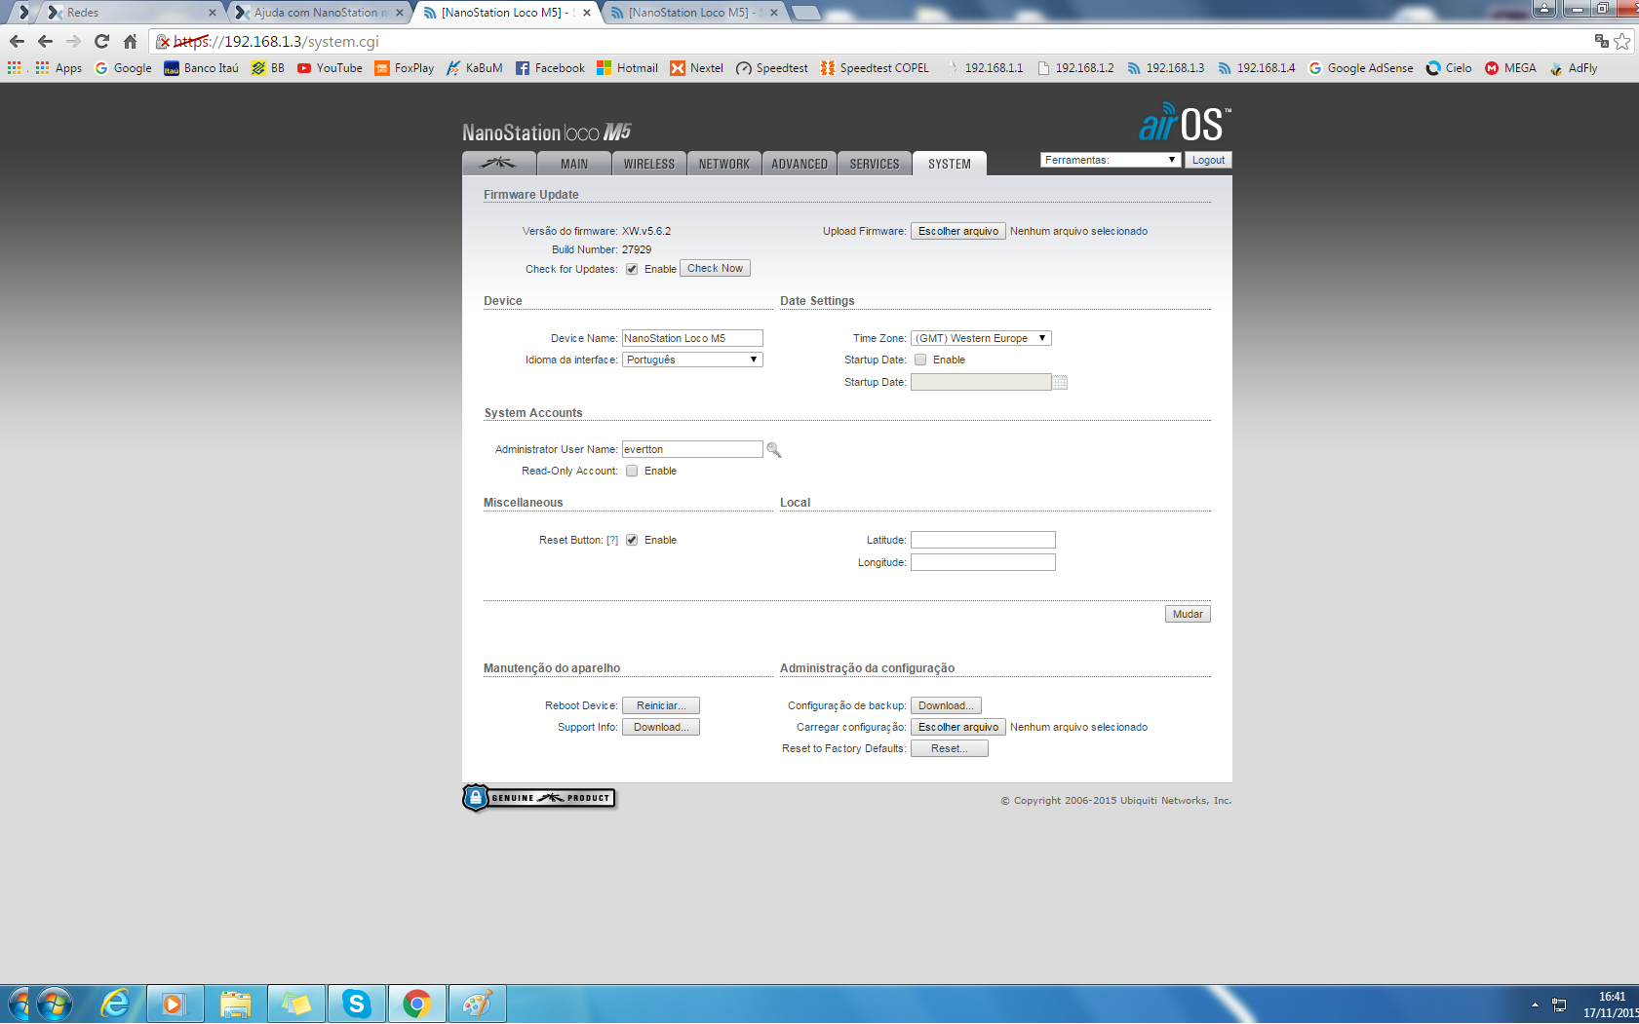
Task: Click the translate icon in the address bar
Action: click(1601, 41)
